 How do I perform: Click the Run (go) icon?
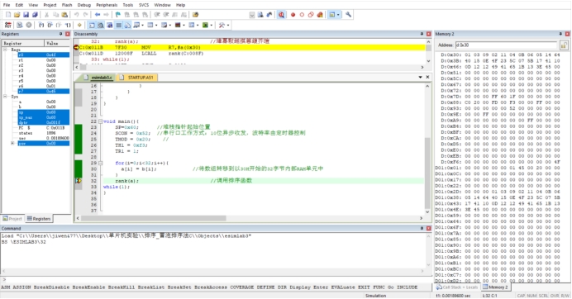pyautogui.click(x=20, y=25)
